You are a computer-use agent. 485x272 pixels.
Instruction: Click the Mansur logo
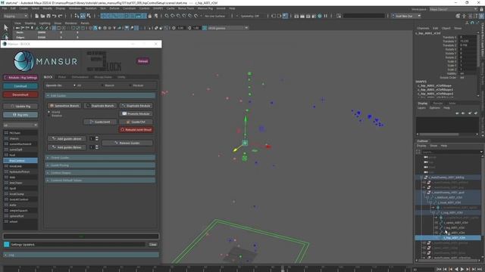[45, 61]
